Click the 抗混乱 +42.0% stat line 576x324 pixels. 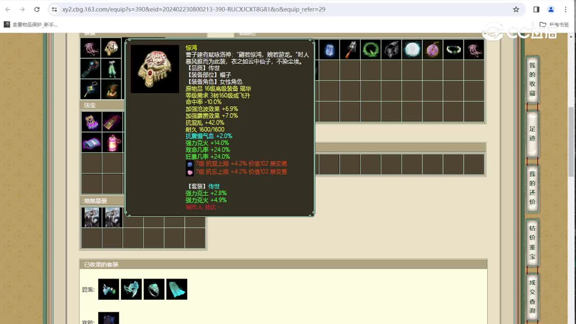(205, 122)
